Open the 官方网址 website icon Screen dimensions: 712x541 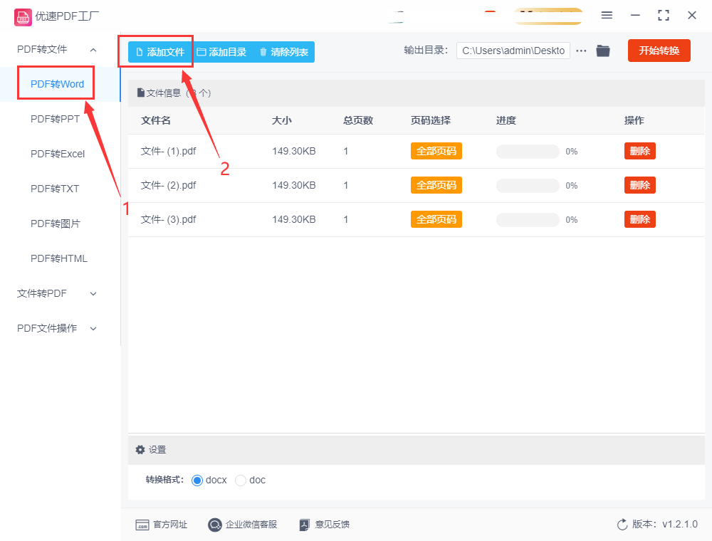point(142,525)
